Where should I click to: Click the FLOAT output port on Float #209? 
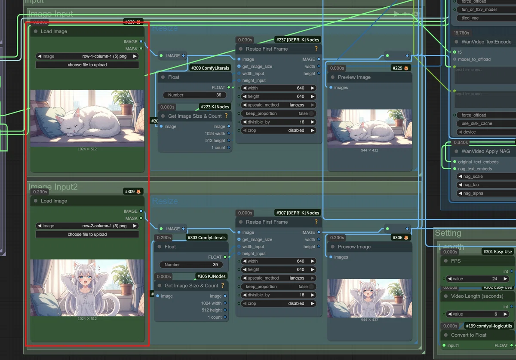pos(229,88)
